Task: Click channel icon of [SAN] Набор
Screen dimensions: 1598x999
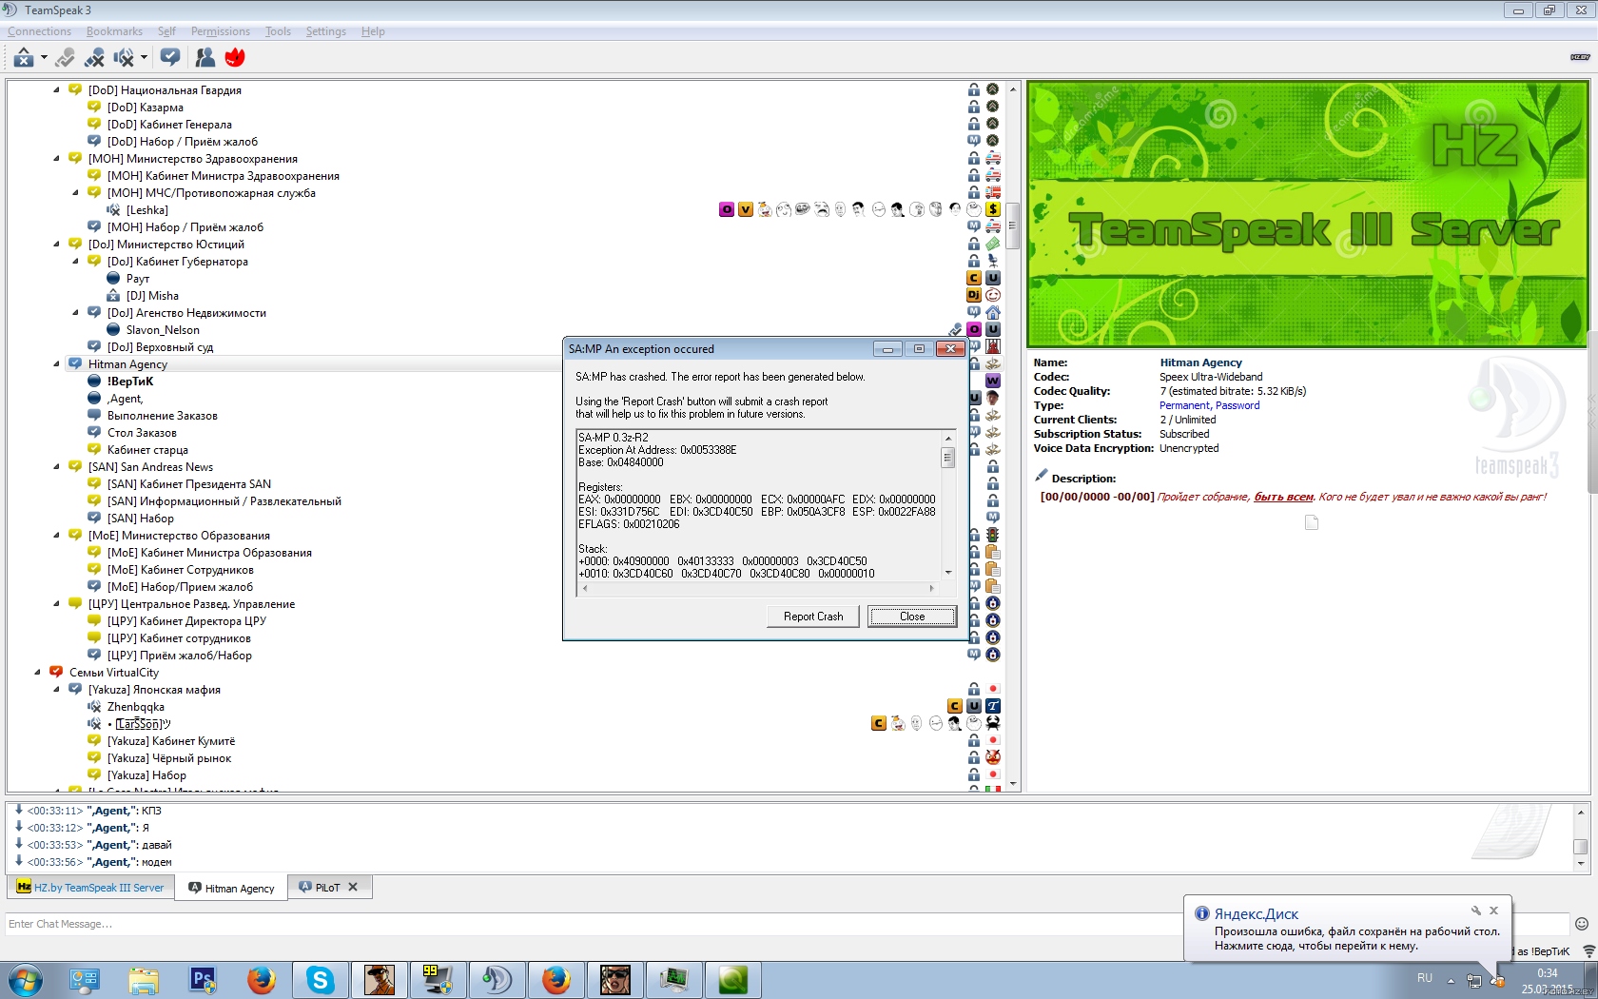Action: point(94,518)
